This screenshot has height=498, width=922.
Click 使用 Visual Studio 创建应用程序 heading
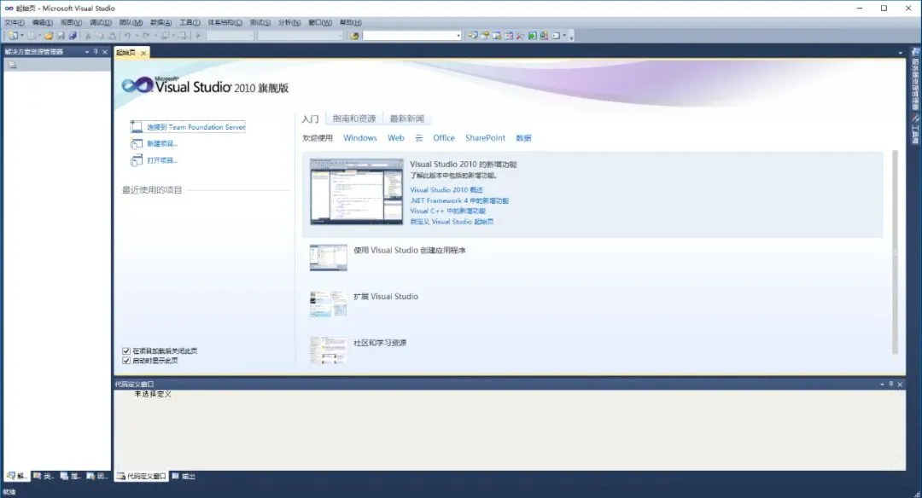tap(409, 250)
